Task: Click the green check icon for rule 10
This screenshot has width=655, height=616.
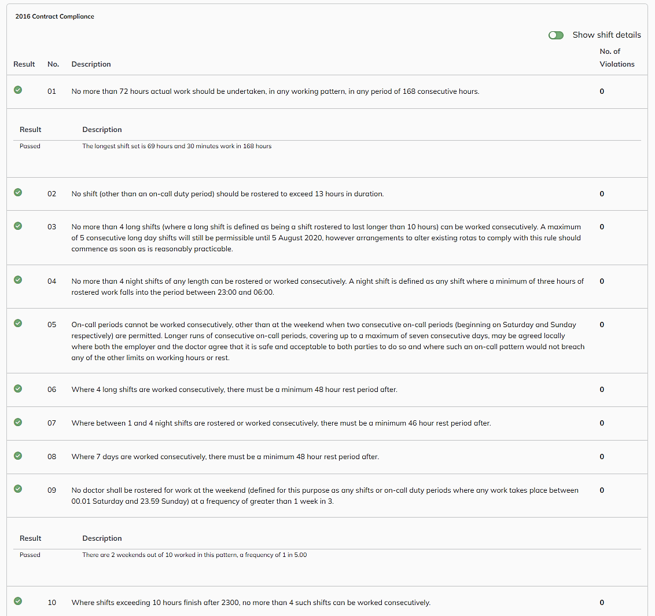Action: pyautogui.click(x=18, y=601)
